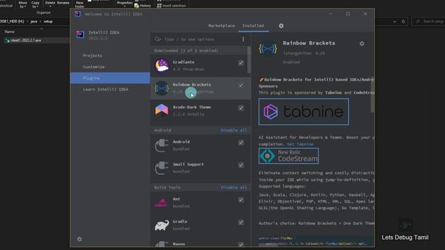Click the search magnifier icon in plugins
The height and width of the screenshot is (250, 445).
[158, 39]
